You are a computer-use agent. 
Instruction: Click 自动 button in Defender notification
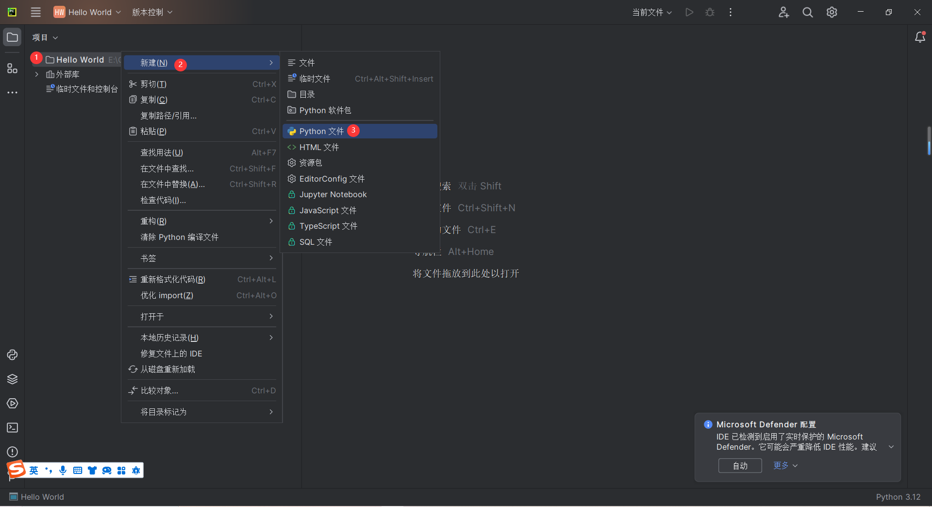pos(740,466)
